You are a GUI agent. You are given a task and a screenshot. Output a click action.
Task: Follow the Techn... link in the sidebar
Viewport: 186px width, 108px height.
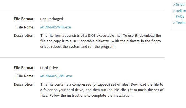click(181, 23)
